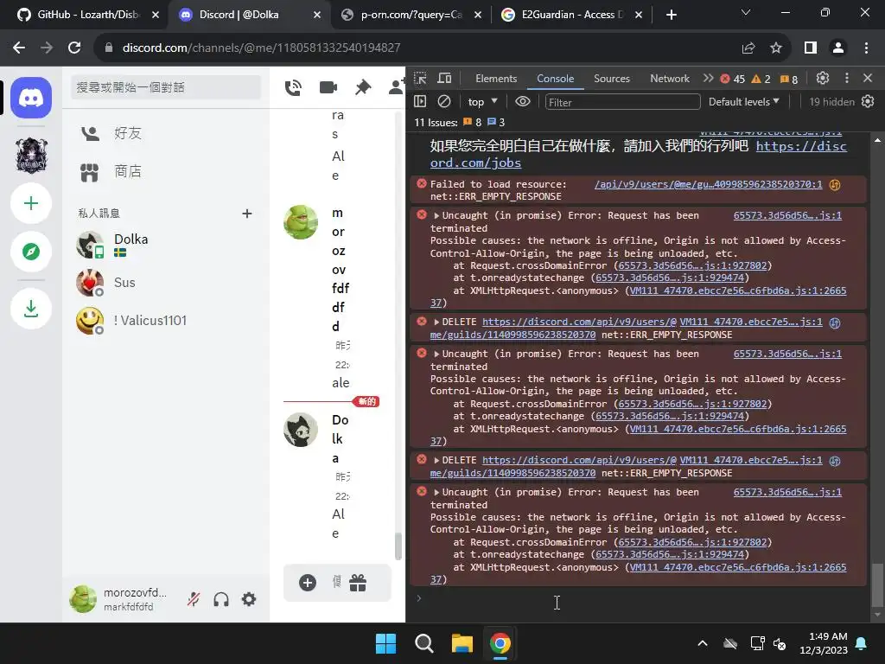The image size is (885, 664).
Task: Click the browser address bar
Action: pyautogui.click(x=417, y=48)
